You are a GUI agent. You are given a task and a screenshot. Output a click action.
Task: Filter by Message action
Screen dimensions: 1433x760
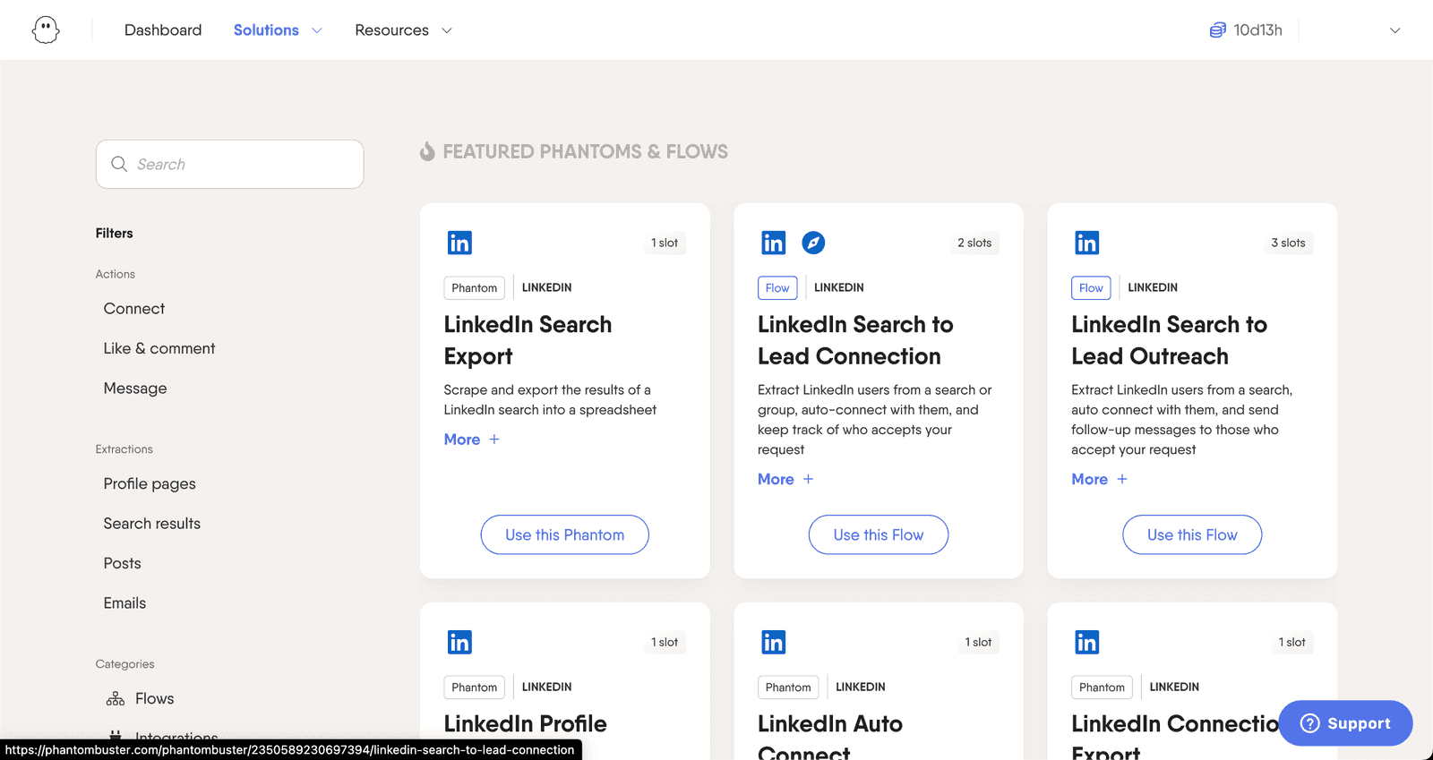click(135, 389)
